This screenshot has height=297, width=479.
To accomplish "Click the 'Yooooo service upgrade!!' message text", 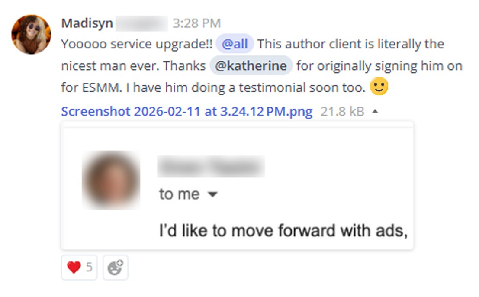I will click(137, 44).
